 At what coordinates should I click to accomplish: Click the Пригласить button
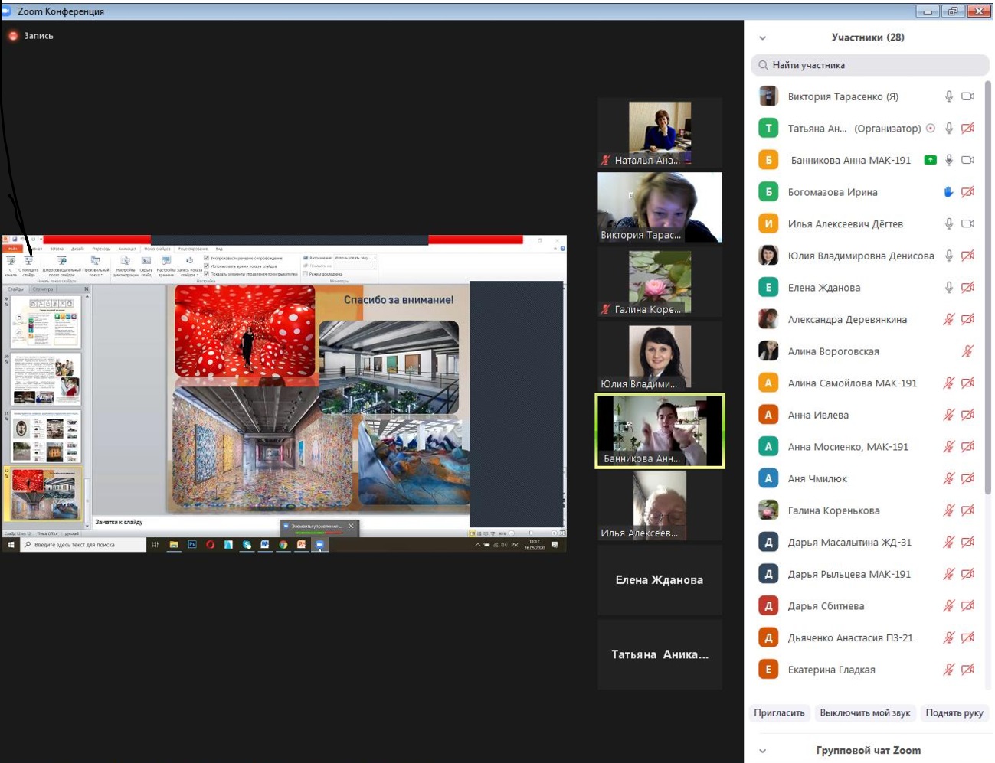[779, 712]
